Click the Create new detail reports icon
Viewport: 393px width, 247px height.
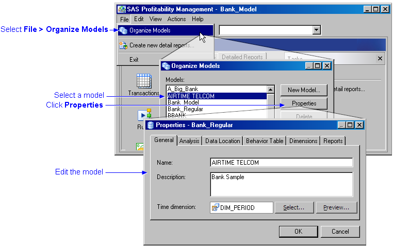point(123,45)
